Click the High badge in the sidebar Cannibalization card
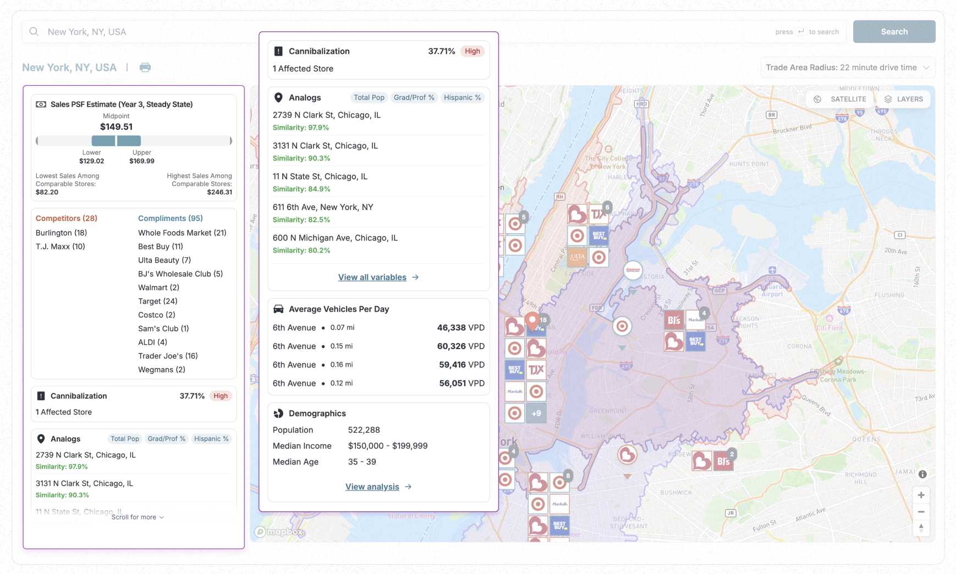 (221, 396)
